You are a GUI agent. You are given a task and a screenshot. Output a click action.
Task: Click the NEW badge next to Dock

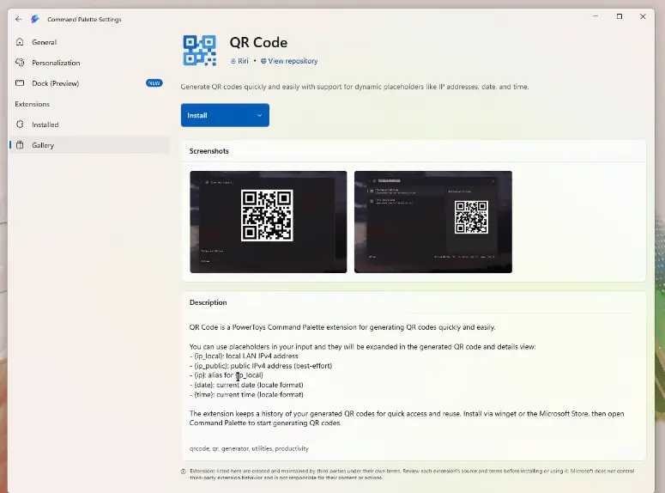pos(154,83)
